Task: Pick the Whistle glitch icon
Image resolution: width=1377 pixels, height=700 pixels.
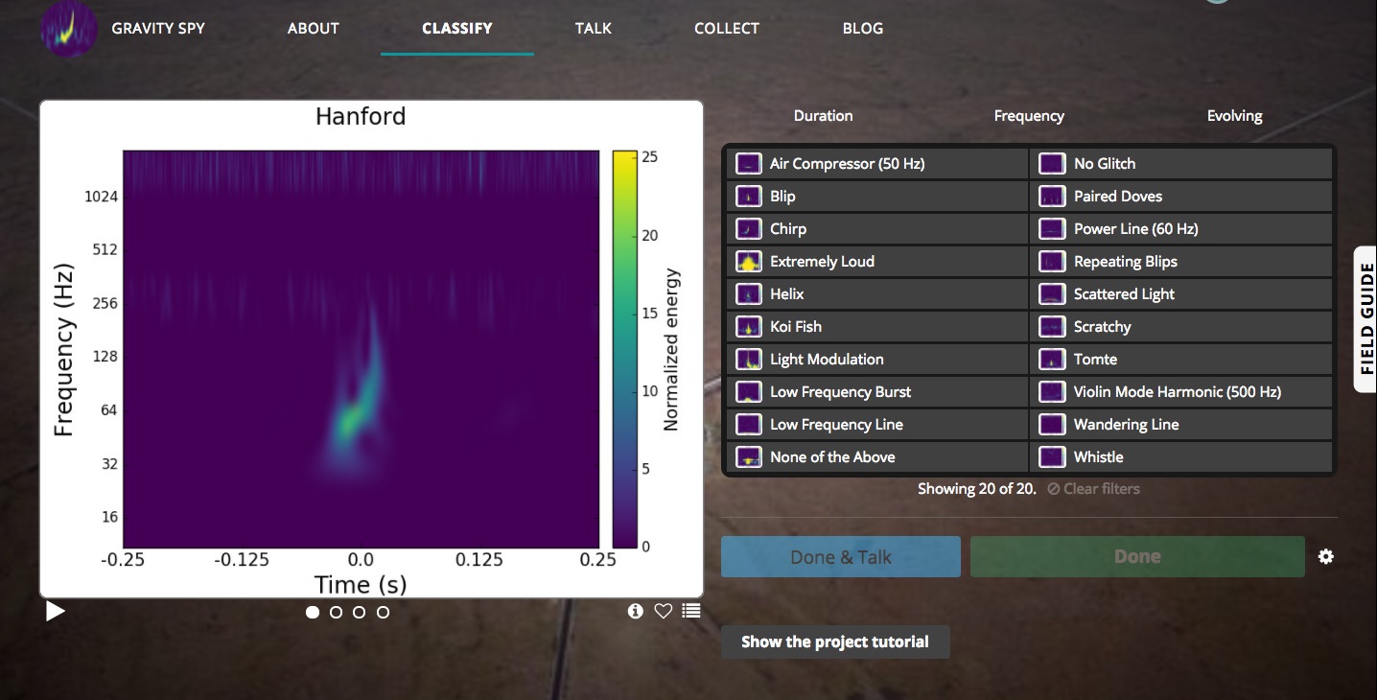Action: (1052, 457)
